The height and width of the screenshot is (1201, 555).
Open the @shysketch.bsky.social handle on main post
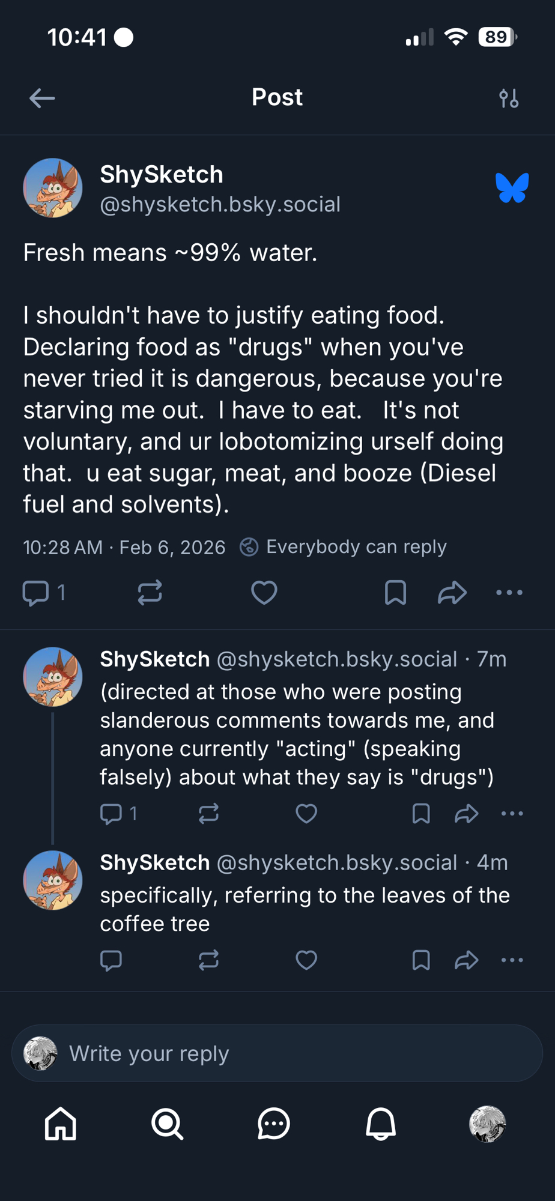[220, 205]
